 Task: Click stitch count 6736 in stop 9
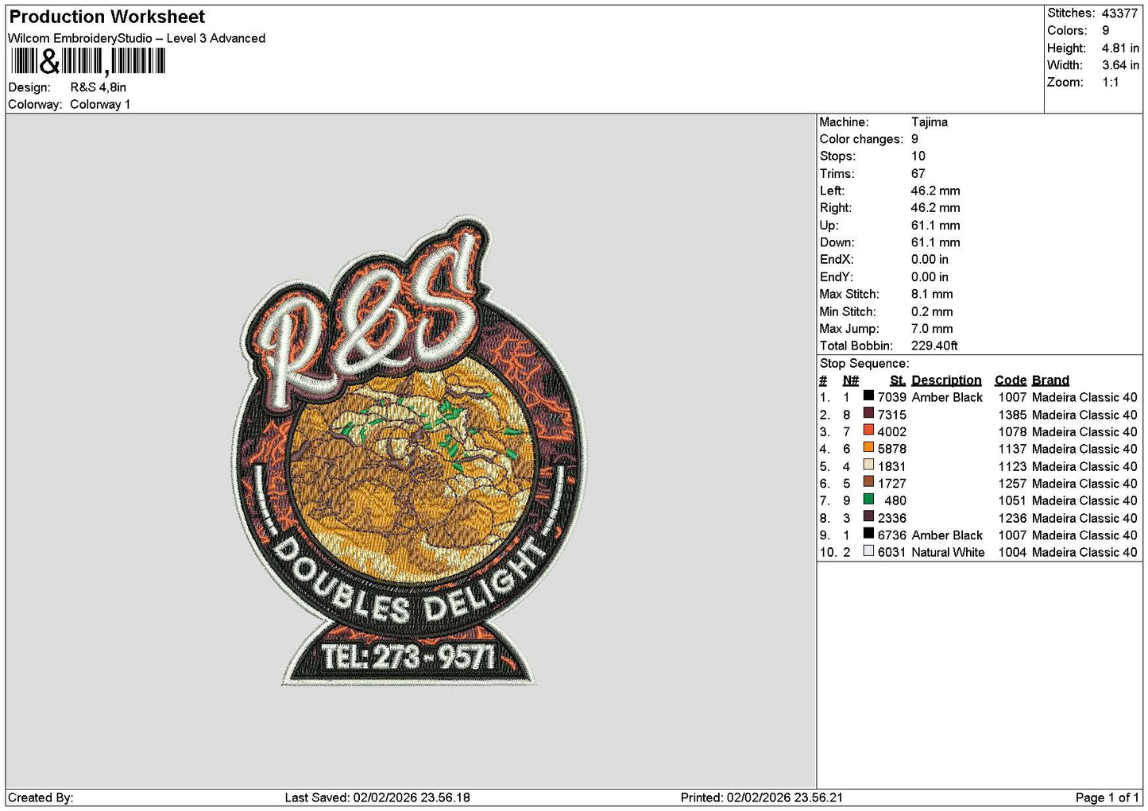pos(891,535)
